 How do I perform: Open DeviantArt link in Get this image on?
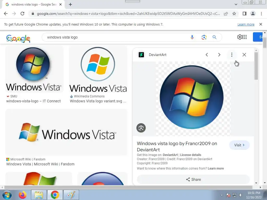170,155
